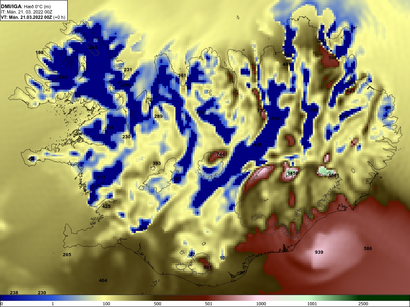Viewport: 410px width, 307px height.
Task: Click the 586 value offshore
Action: [x=368, y=249]
